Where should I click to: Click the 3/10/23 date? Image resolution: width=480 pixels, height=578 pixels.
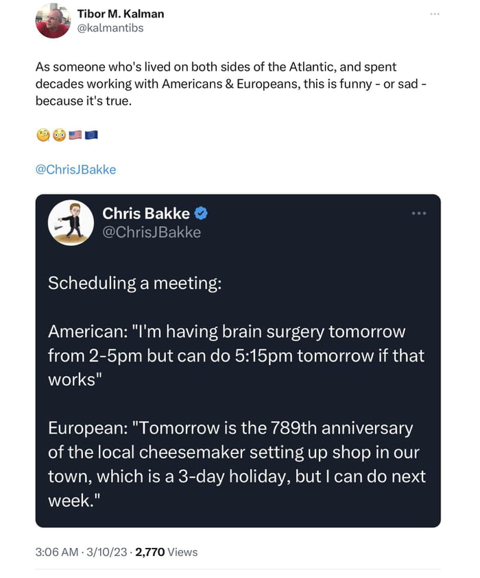point(106,552)
